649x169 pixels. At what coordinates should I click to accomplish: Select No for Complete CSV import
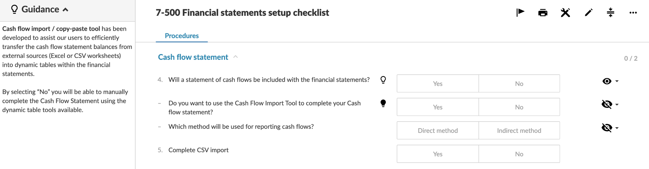coord(519,154)
